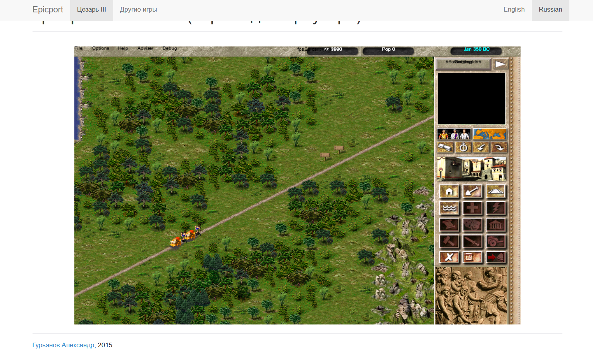Open the Гурьянов Александр author link
Screen dimensions: 593x350
[x=63, y=345]
